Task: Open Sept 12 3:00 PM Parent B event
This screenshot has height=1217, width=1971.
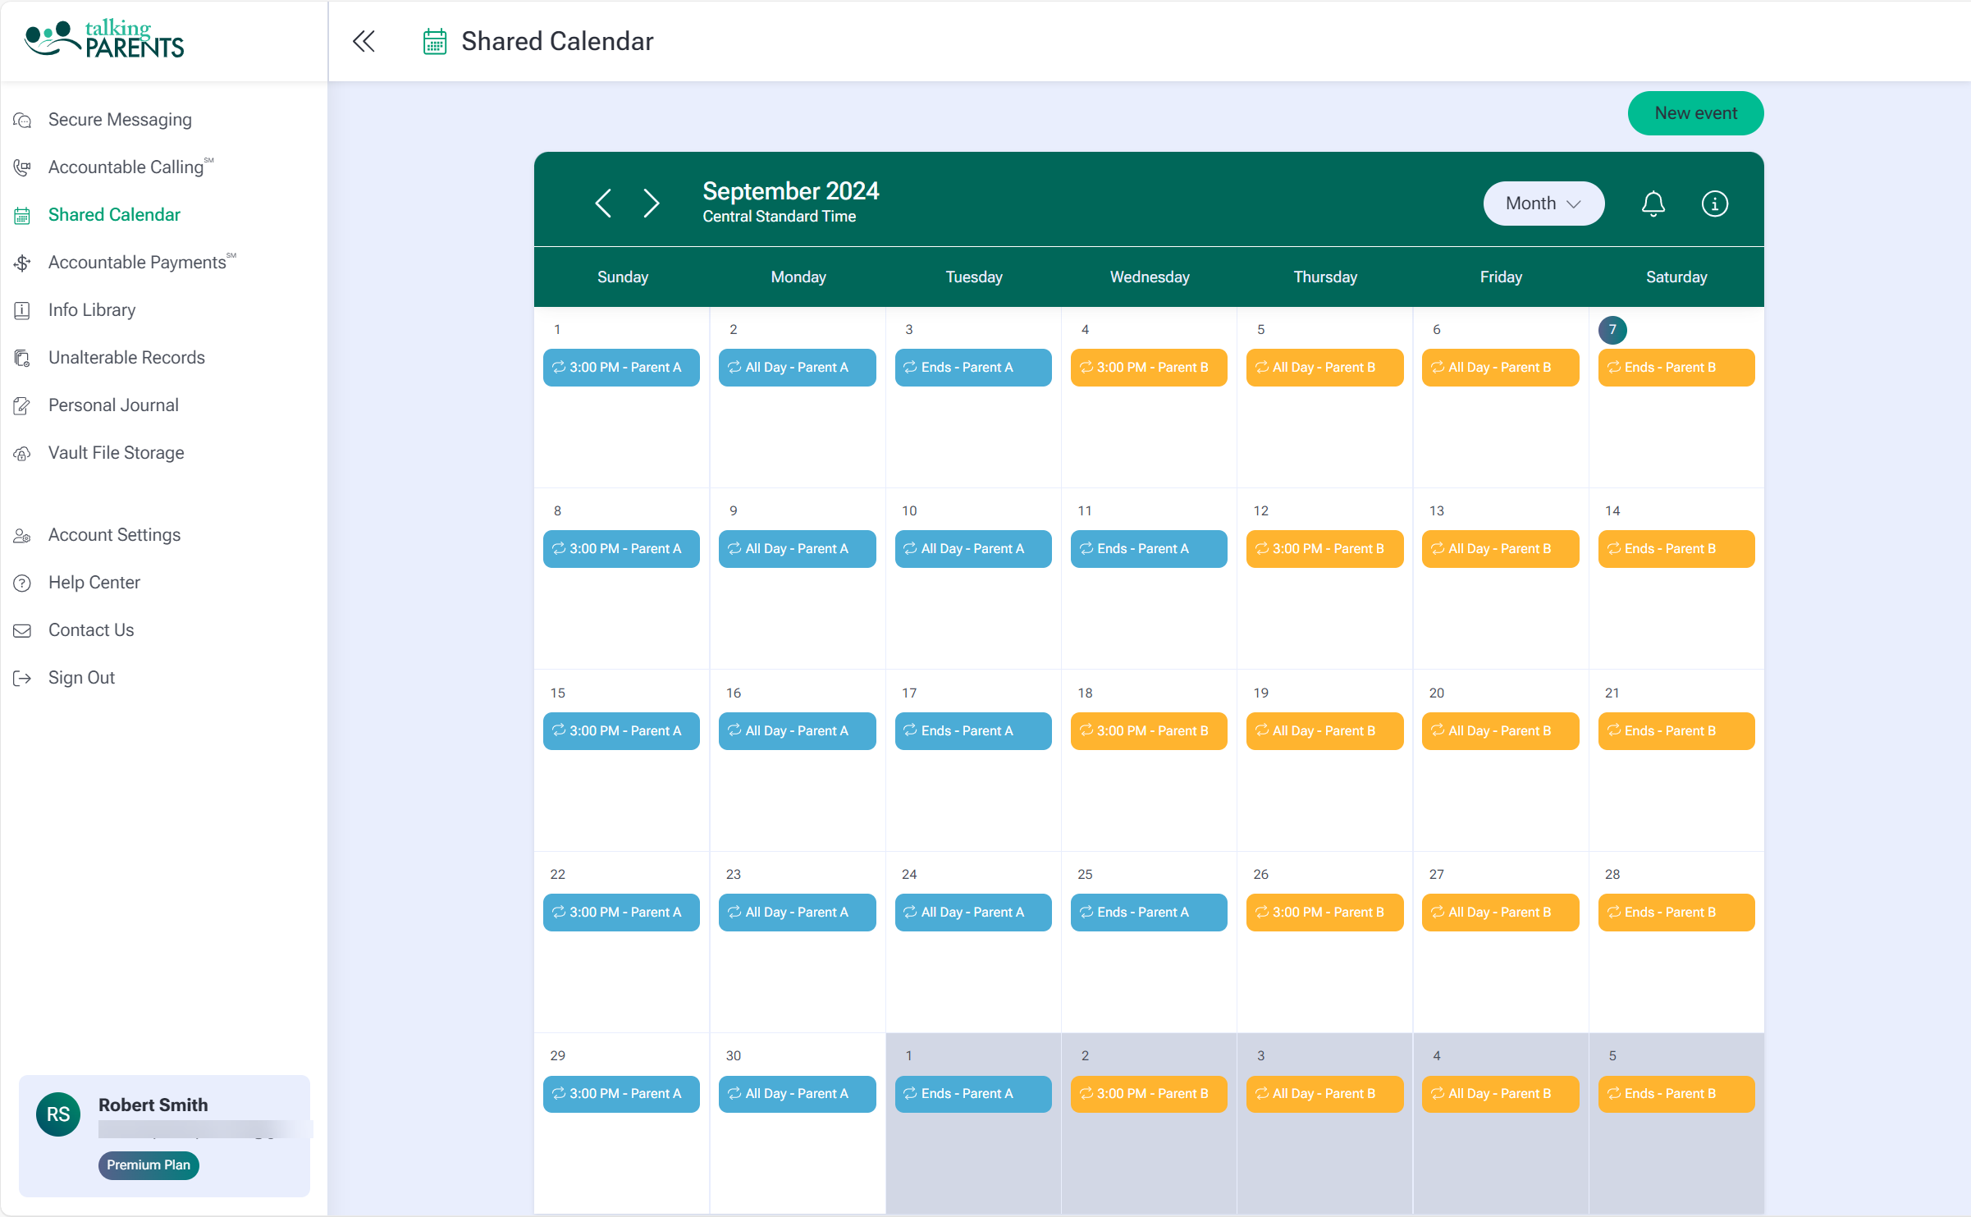Action: [1324, 549]
